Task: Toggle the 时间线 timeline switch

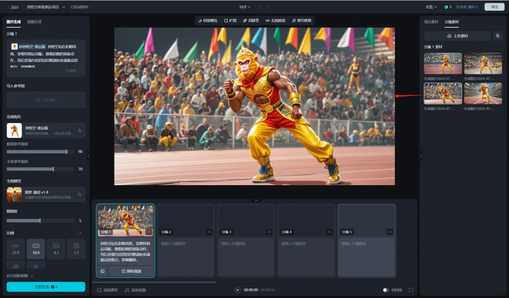Action: pyautogui.click(x=386, y=290)
